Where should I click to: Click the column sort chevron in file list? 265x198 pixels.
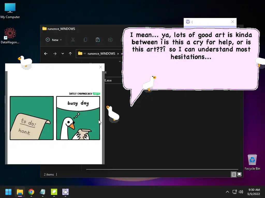[x=120, y=61]
